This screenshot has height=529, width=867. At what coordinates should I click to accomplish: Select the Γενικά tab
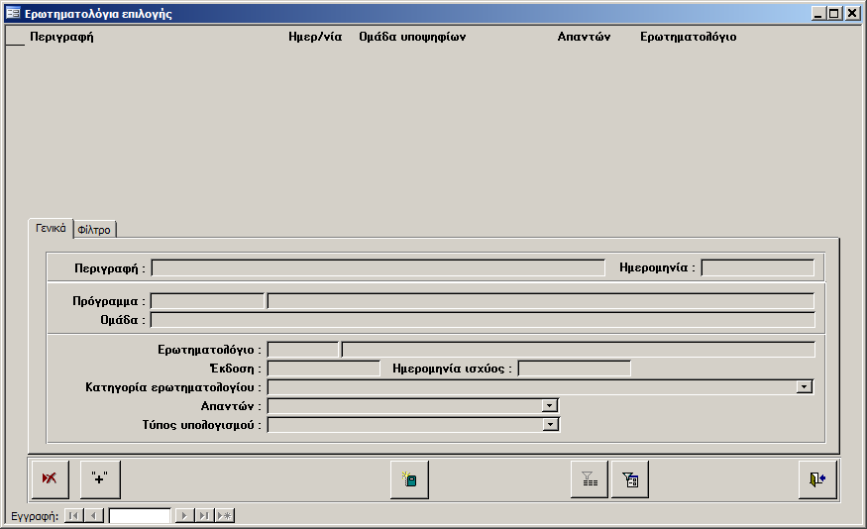51,228
